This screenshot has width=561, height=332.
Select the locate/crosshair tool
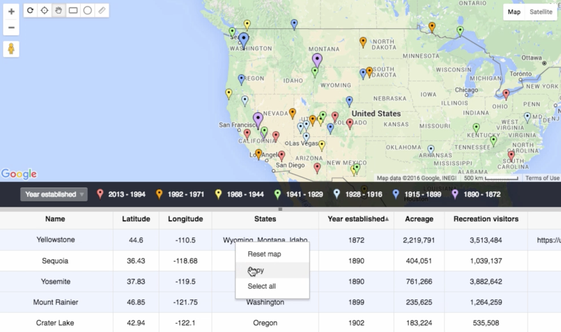click(44, 10)
